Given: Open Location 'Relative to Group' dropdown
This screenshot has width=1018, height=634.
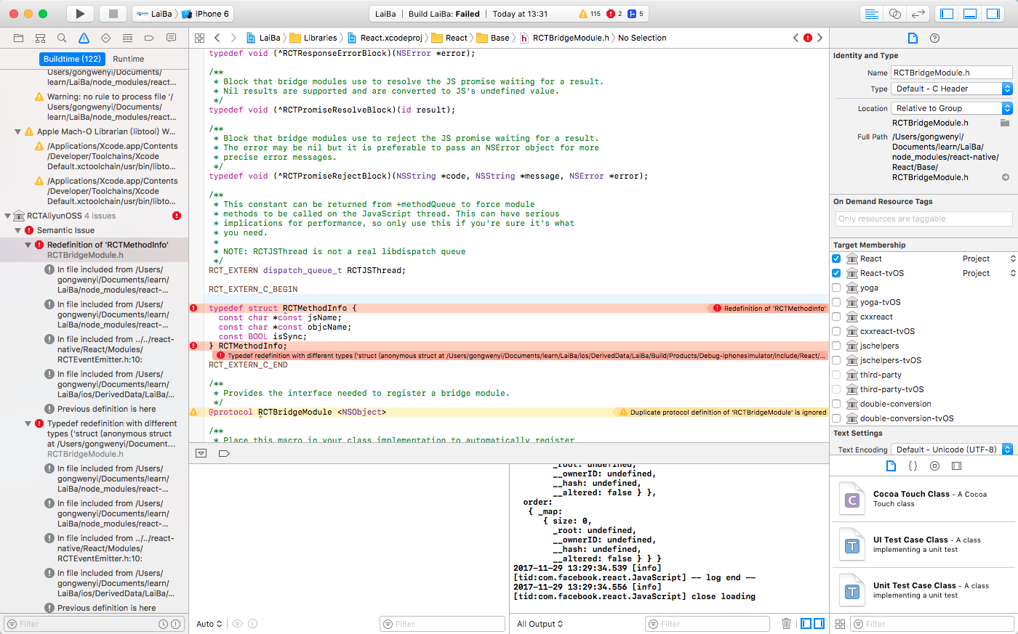Looking at the screenshot, I should [952, 108].
